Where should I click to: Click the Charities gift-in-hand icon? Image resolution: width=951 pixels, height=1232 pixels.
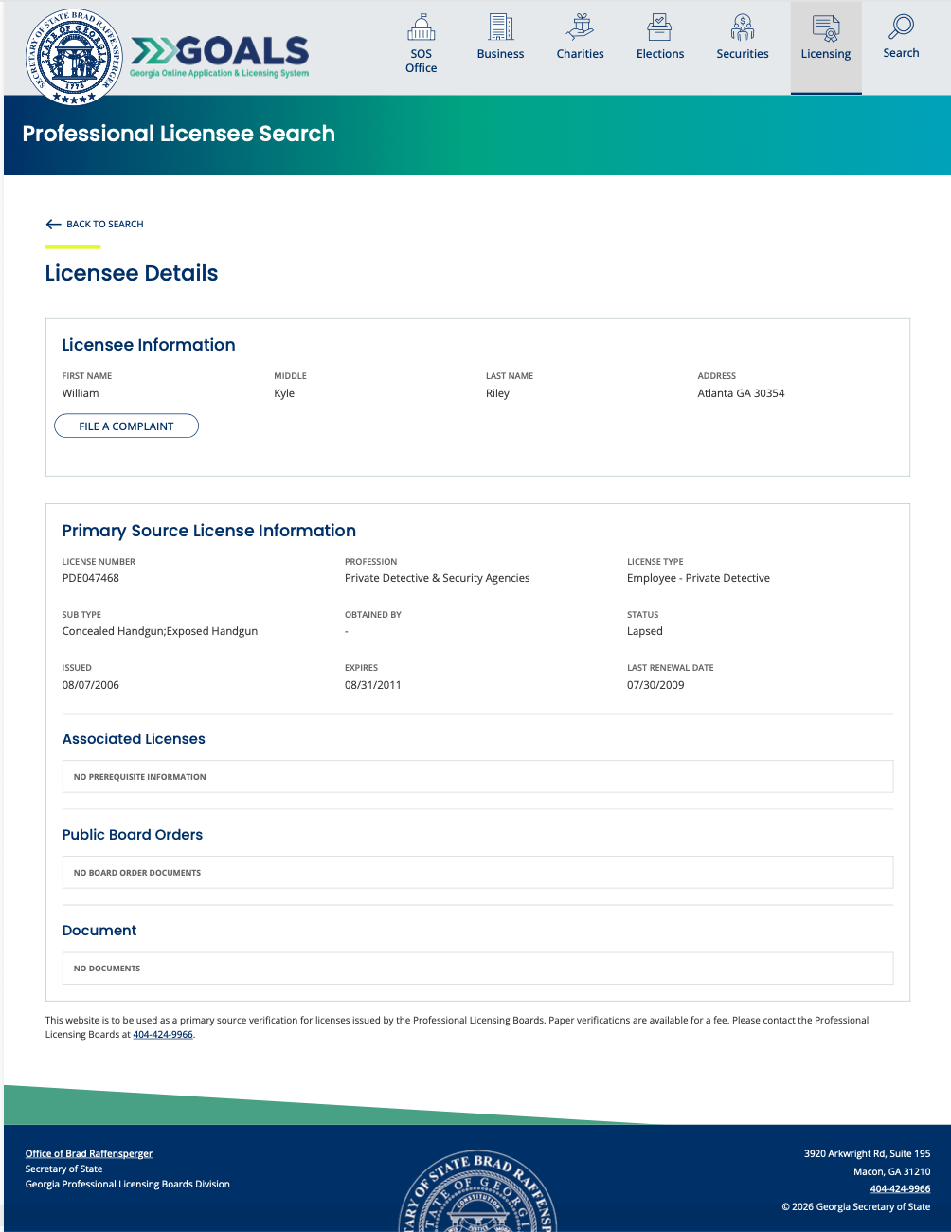pos(581,27)
